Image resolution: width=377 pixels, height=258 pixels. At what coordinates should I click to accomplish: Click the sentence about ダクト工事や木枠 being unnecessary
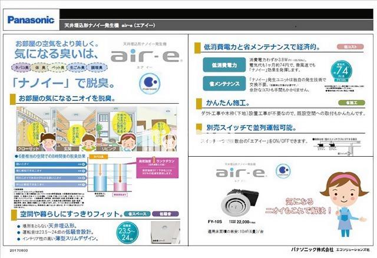coord(283,113)
